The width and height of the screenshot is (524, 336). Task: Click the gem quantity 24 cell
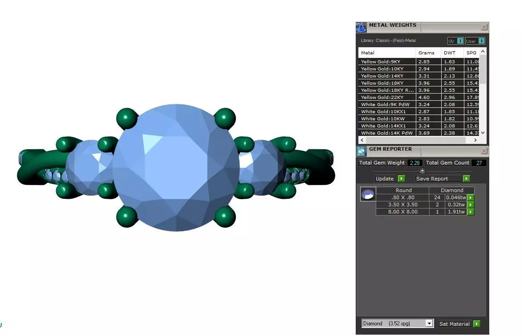click(437, 197)
